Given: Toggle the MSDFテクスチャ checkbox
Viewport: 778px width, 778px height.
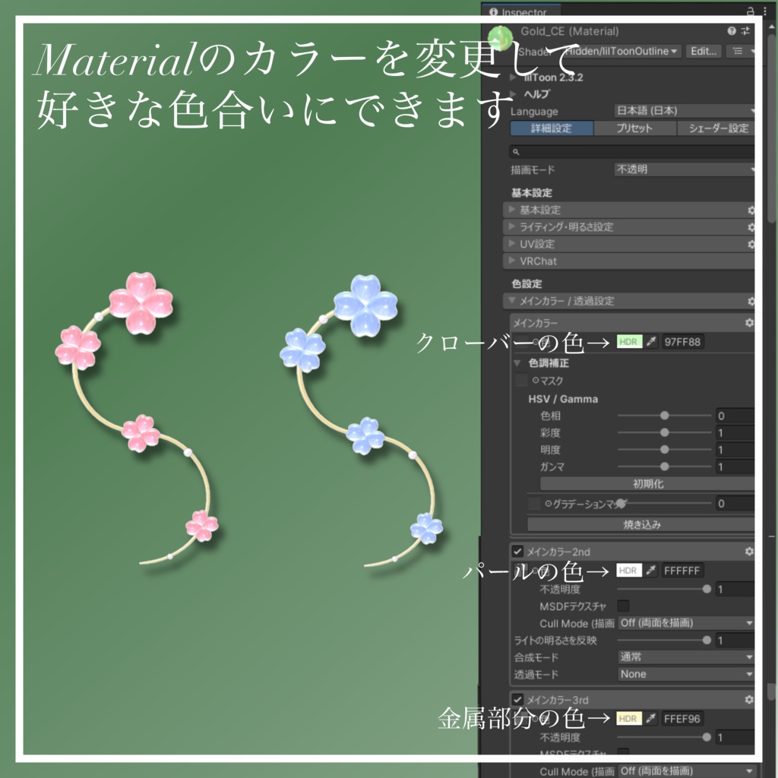Looking at the screenshot, I should [x=622, y=606].
